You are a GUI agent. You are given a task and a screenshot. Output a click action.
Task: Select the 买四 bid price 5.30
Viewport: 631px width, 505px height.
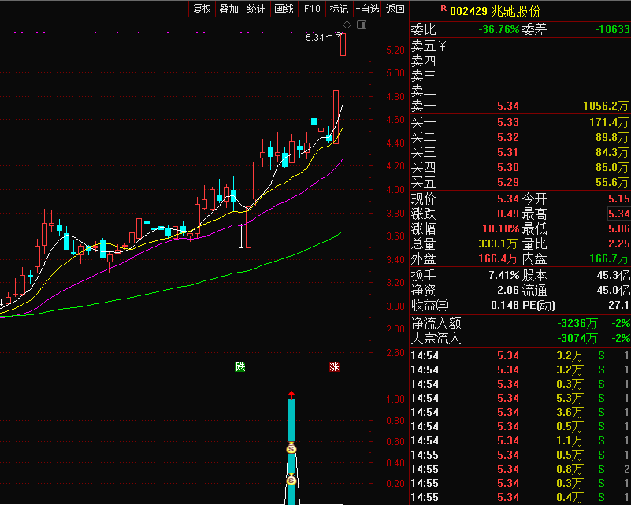click(508, 167)
